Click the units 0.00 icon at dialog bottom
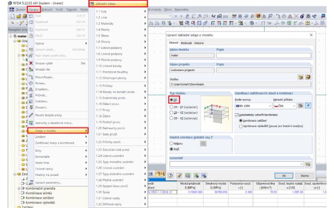Image resolution: width=334 pixels, height=208 pixels. point(188,175)
